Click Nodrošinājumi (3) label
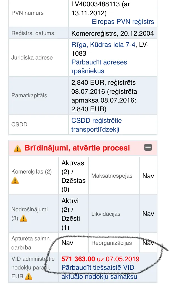This screenshot has height=284, width=175. (x=30, y=214)
